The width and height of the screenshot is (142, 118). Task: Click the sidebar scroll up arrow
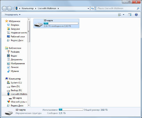click(x=29, y=19)
